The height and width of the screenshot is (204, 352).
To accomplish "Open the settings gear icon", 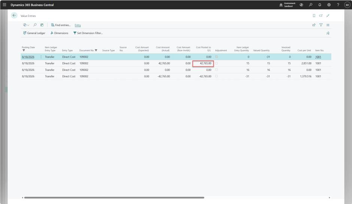I will pyautogui.click(x=329, y=5).
